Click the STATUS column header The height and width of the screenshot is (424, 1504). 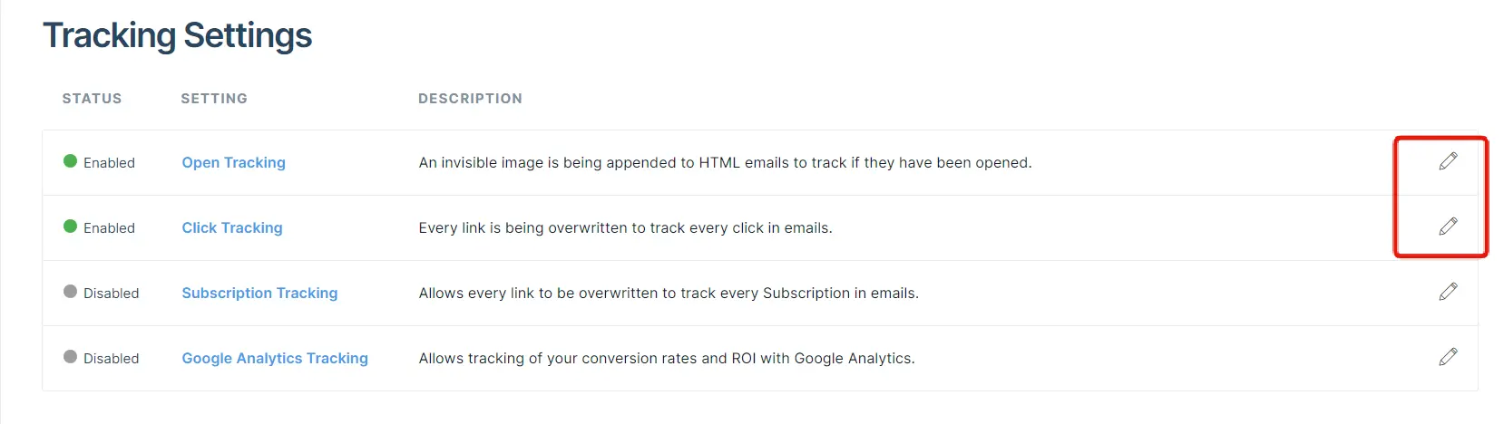click(92, 99)
